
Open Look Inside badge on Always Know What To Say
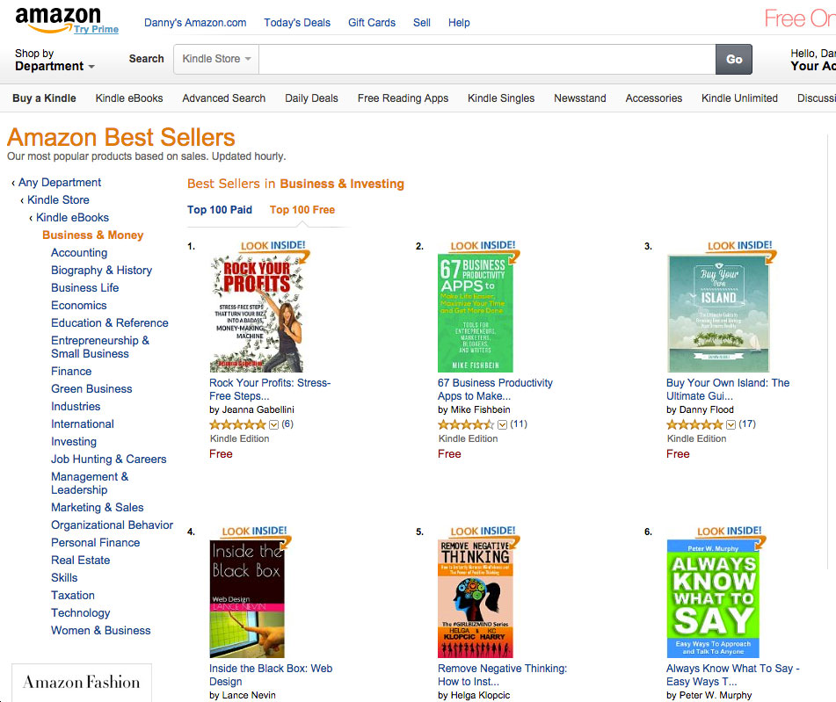pos(730,532)
